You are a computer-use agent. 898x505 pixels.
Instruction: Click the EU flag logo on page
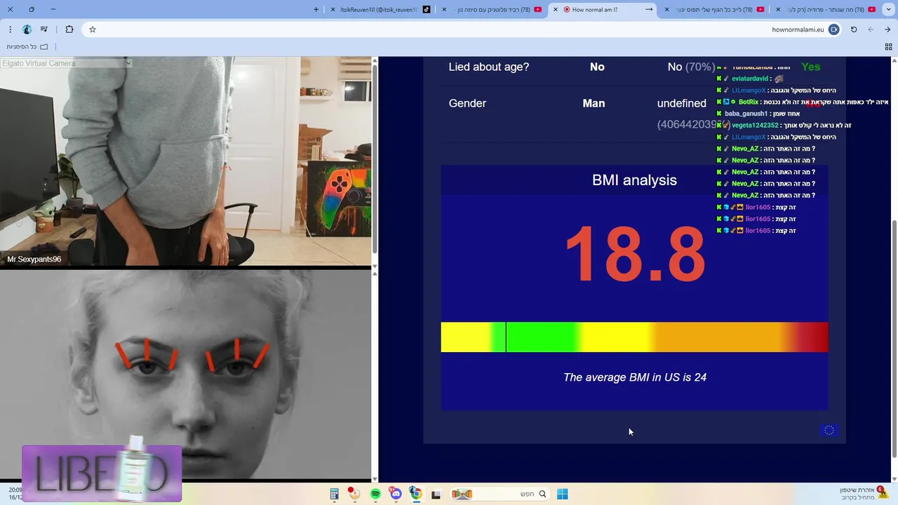(829, 430)
